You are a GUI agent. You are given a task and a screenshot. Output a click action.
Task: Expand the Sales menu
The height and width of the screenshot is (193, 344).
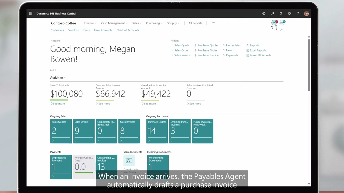(137, 23)
